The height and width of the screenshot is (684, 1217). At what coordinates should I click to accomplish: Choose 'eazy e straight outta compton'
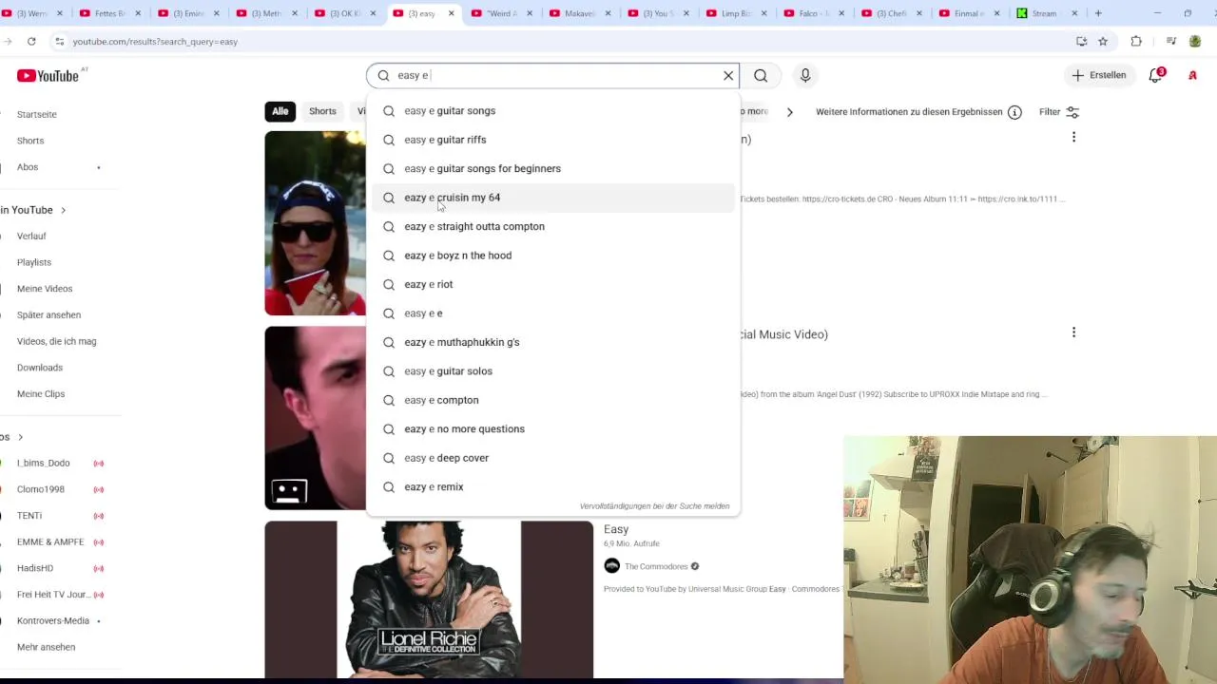pyautogui.click(x=552, y=227)
